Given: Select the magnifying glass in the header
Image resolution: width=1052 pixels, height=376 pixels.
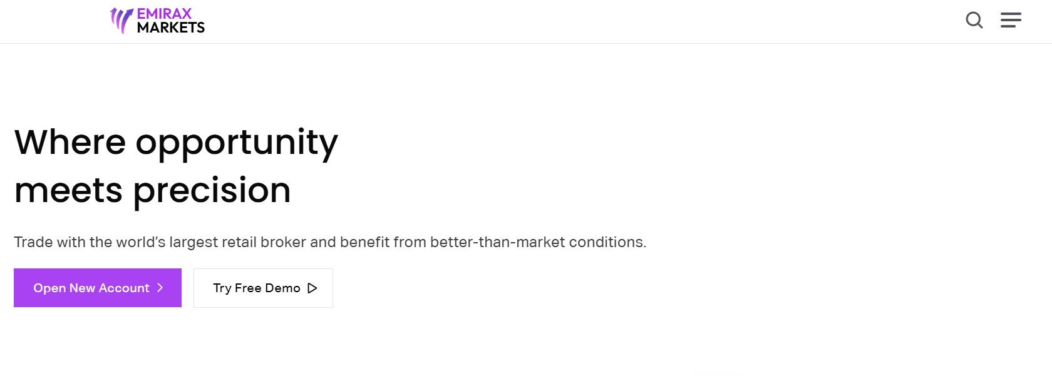Looking at the screenshot, I should (x=974, y=21).
